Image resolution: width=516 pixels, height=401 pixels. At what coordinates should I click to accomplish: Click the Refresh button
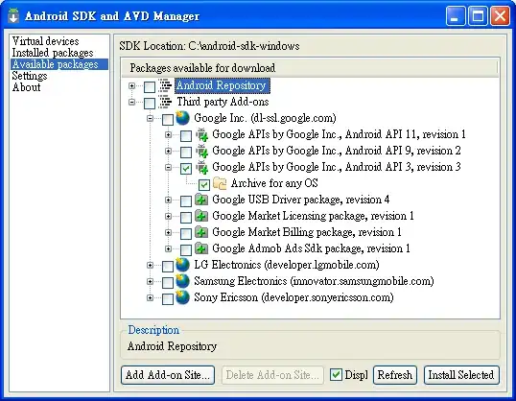click(x=395, y=375)
